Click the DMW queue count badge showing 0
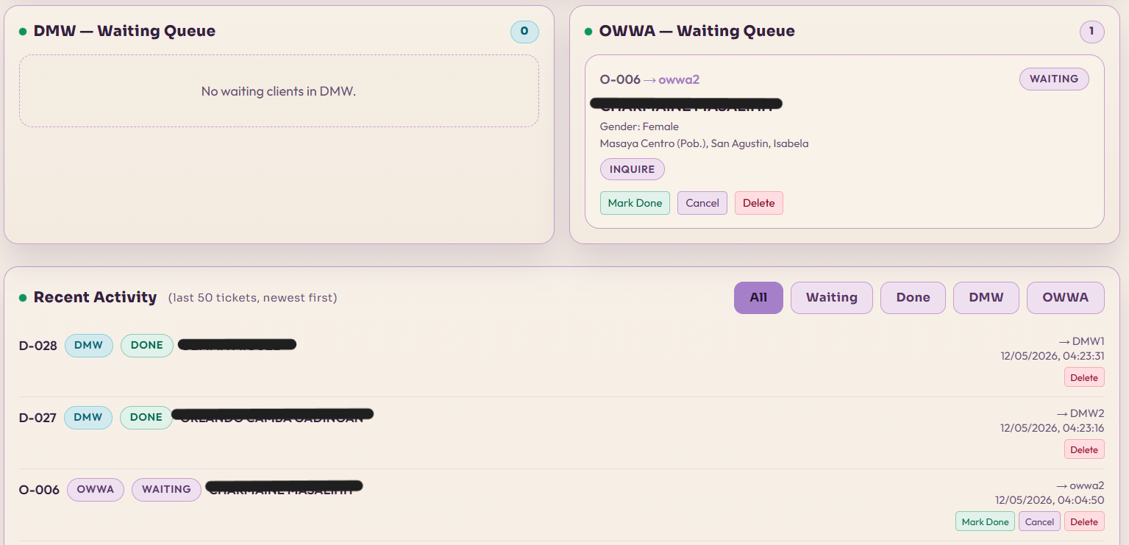 coord(524,32)
